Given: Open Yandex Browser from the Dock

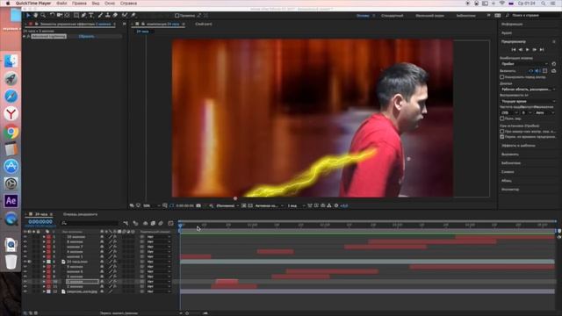Looking at the screenshot, I should pos(11,114).
